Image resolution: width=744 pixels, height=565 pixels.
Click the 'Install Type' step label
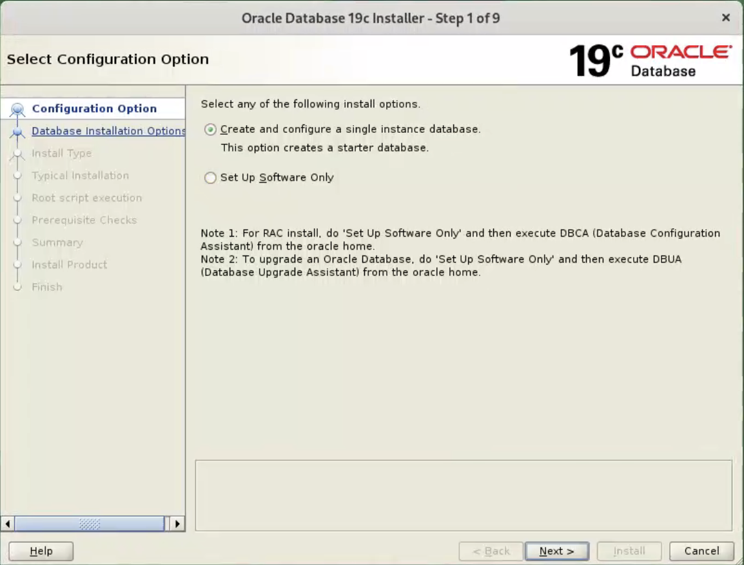pos(62,154)
